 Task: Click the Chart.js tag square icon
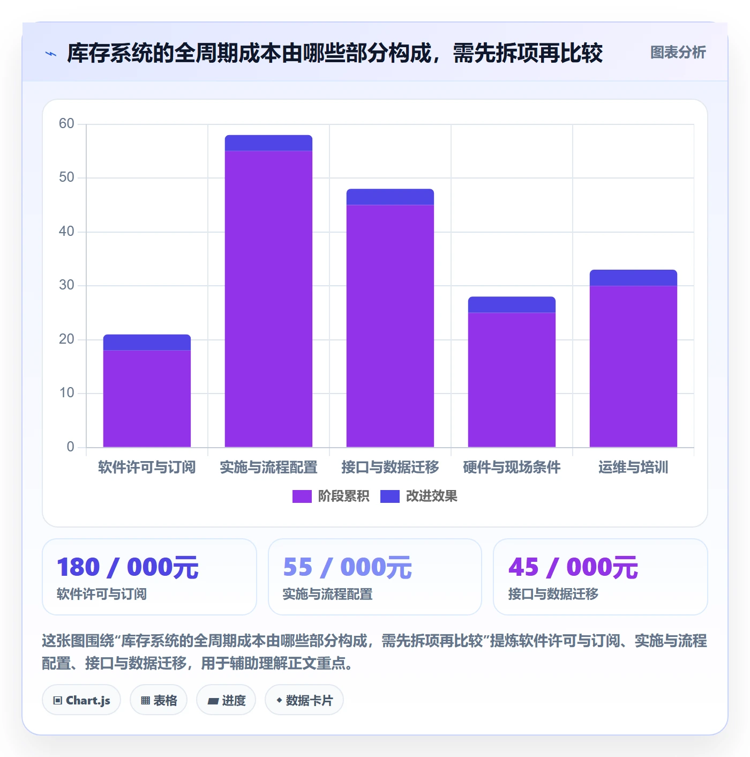click(58, 700)
